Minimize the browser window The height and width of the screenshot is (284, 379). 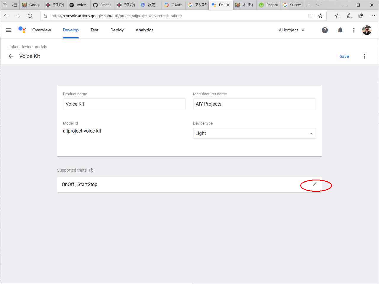[x=345, y=5]
